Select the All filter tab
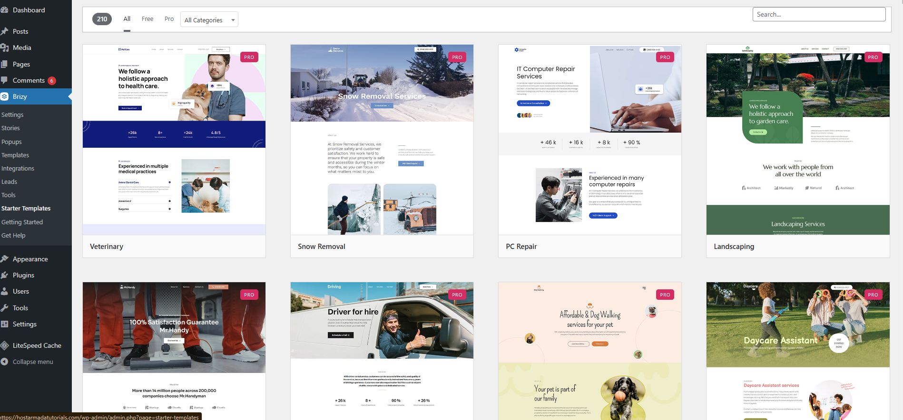 127,19
